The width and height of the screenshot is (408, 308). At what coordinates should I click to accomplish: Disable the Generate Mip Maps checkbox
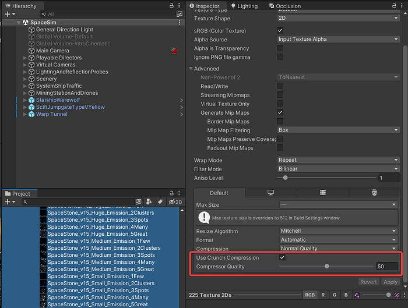pos(280,112)
